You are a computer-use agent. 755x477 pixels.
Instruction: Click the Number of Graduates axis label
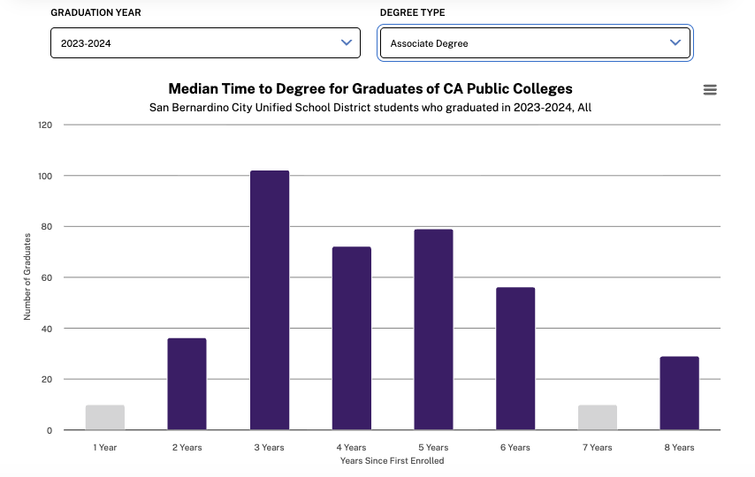click(x=27, y=276)
